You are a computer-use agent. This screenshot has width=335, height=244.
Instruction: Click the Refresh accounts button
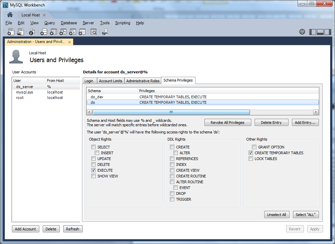point(72,229)
